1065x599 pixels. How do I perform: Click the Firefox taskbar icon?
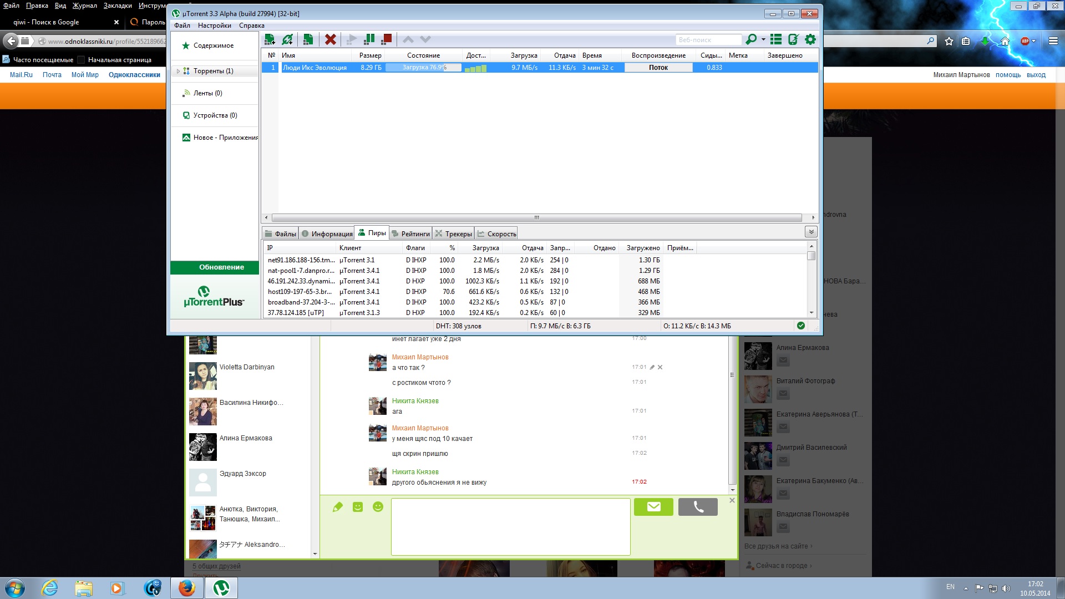(x=186, y=588)
